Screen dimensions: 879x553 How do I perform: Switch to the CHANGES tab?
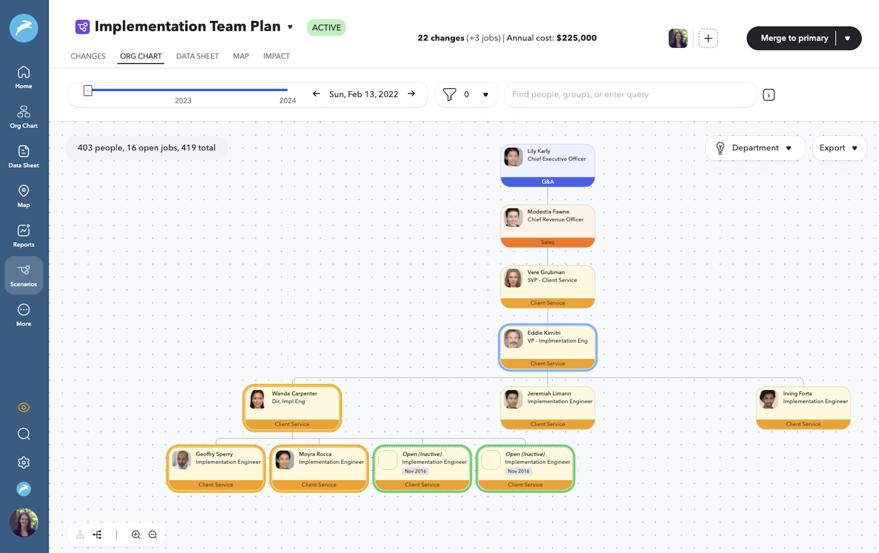pos(88,56)
